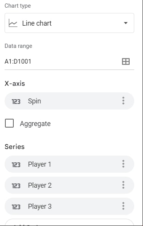Viewport: 143px width, 226px height.
Task: Select the Player 1 series chip
Action: [x=69, y=164]
